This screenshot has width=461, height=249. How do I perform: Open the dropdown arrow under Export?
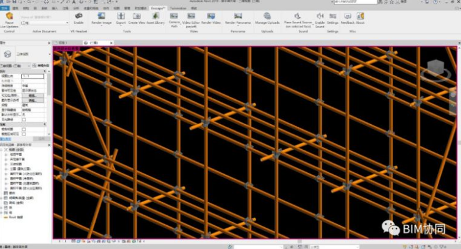pos(121,26)
